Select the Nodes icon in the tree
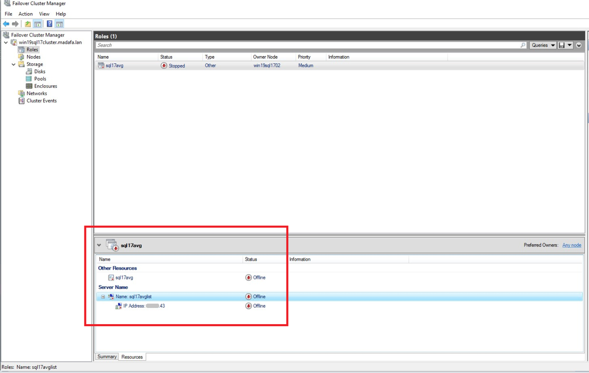 click(21, 57)
